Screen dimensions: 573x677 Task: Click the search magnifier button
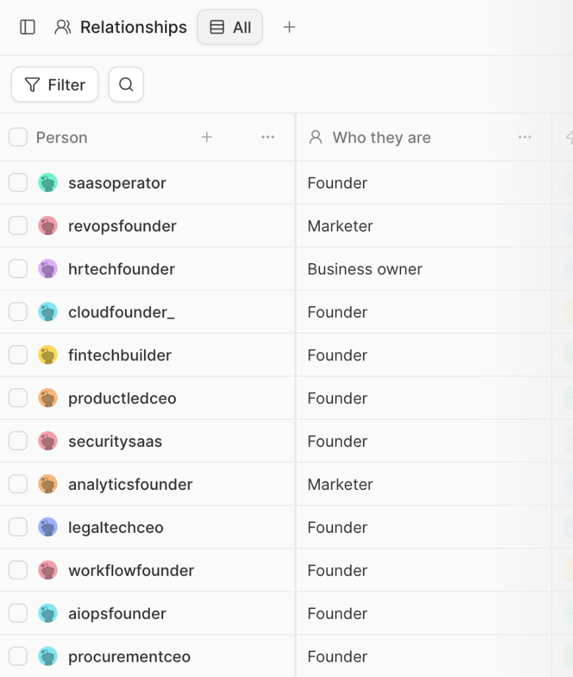(126, 85)
